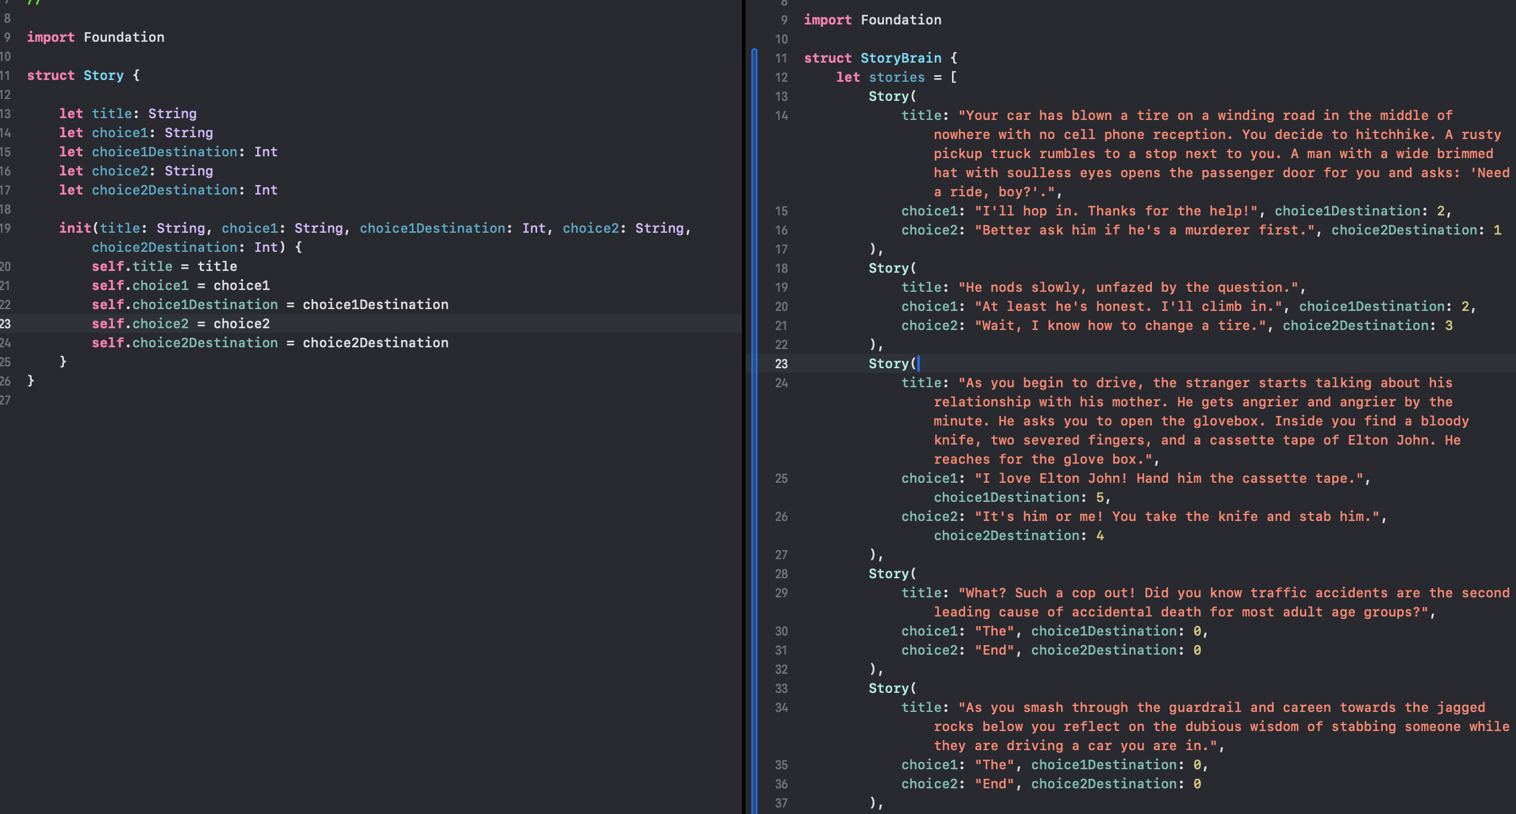The image size is (1516, 814).
Task: Click 'import Foundation' in the left Story file pane
Action: (95, 37)
